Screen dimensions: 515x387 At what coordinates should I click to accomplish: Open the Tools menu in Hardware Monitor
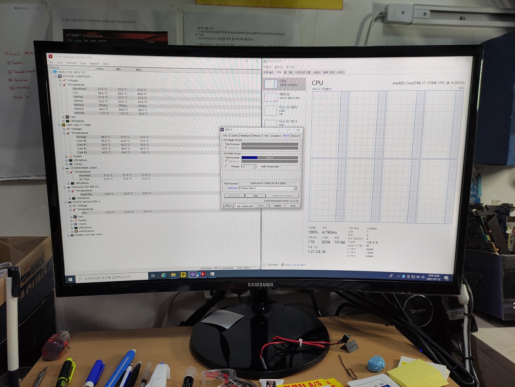tap(83, 63)
